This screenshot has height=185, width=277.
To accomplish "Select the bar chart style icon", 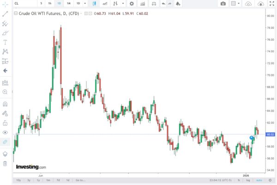I will click(x=115, y=4).
